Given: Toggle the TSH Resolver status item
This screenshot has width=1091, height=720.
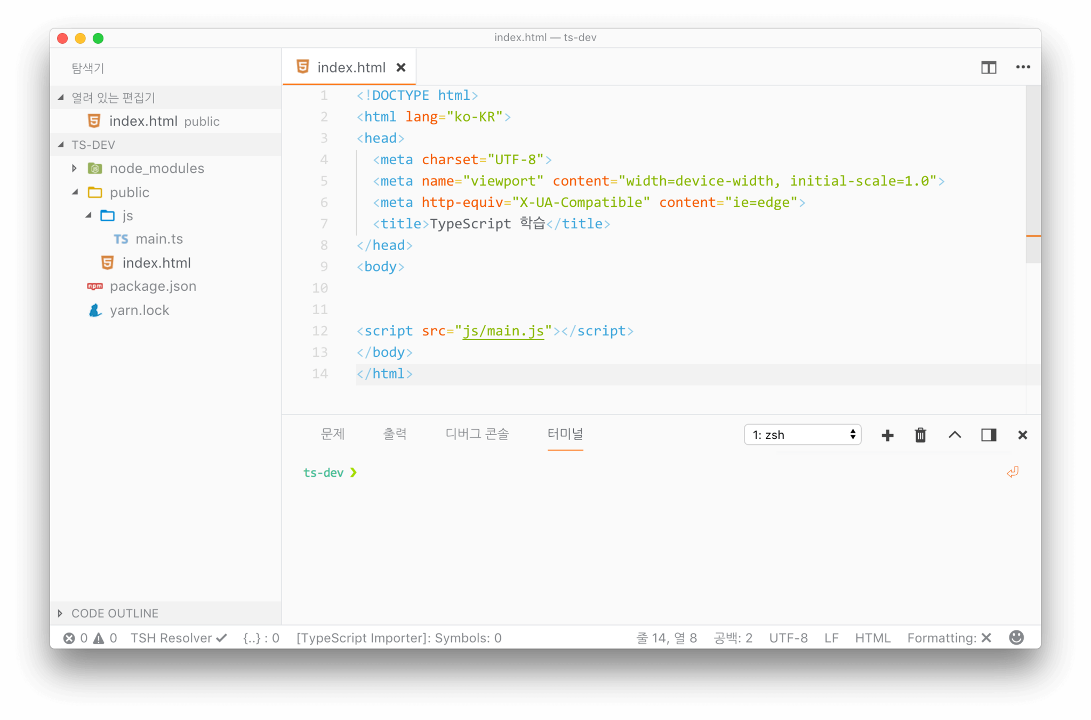Looking at the screenshot, I should (x=179, y=638).
